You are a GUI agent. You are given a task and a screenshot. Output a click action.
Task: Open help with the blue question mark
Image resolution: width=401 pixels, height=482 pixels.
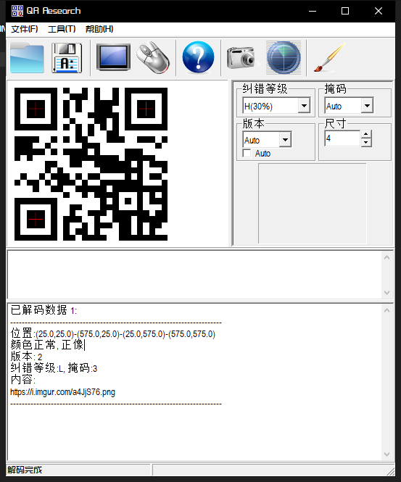pos(199,57)
